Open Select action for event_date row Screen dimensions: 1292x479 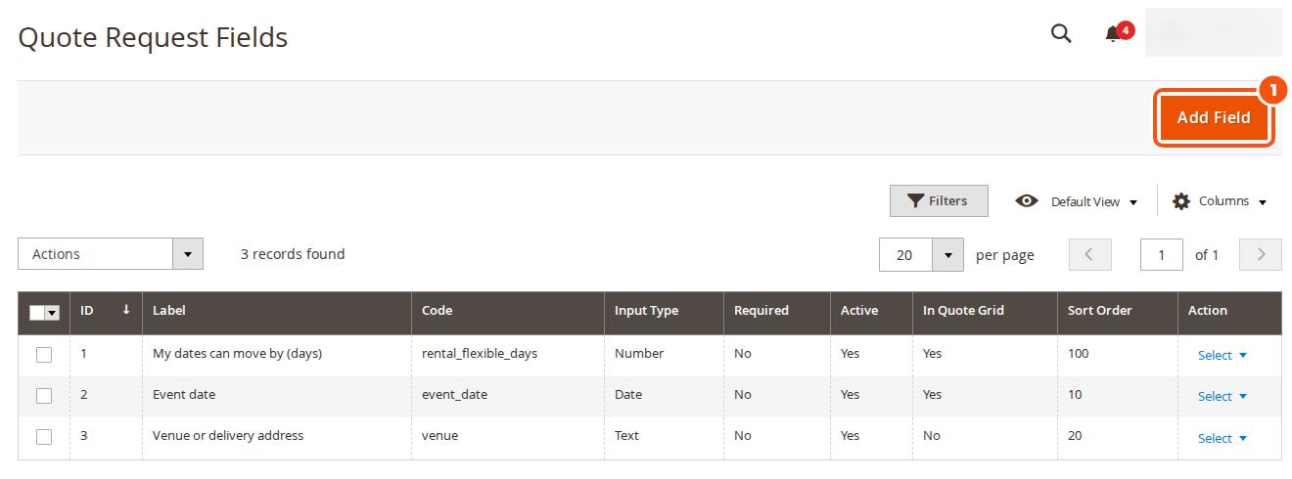point(1223,397)
